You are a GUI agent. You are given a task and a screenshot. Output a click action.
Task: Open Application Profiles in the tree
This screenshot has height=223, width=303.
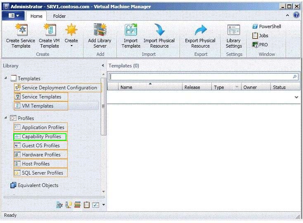click(40, 127)
